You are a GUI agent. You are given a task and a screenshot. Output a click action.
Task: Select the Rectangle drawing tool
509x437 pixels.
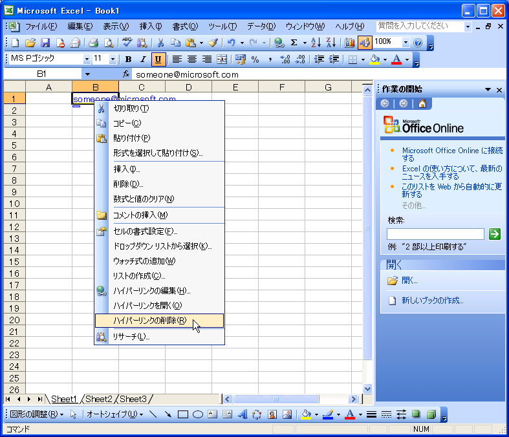click(x=183, y=414)
